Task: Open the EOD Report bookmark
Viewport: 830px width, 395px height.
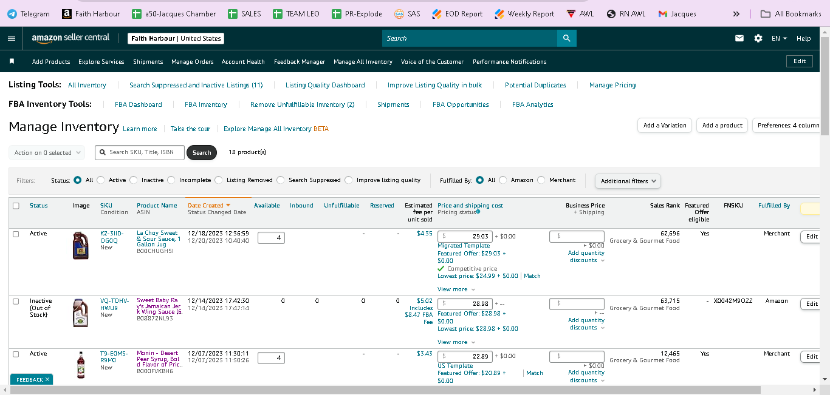Action: pyautogui.click(x=457, y=13)
